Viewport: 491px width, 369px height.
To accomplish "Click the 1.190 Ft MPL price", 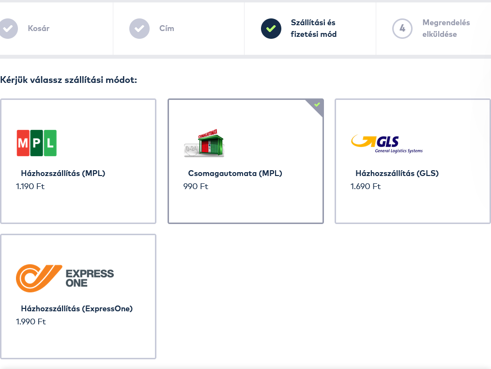I will click(30, 186).
